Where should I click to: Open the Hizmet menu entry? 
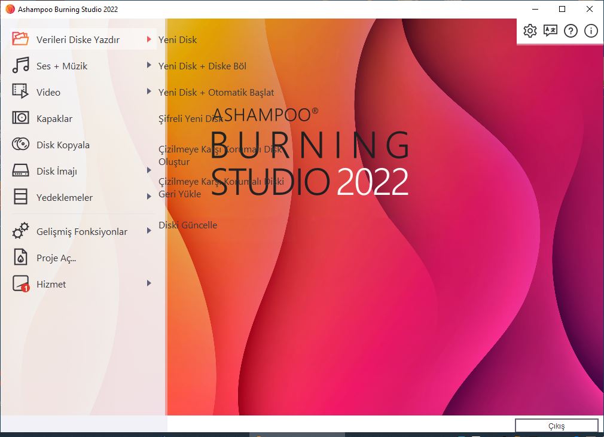83,284
